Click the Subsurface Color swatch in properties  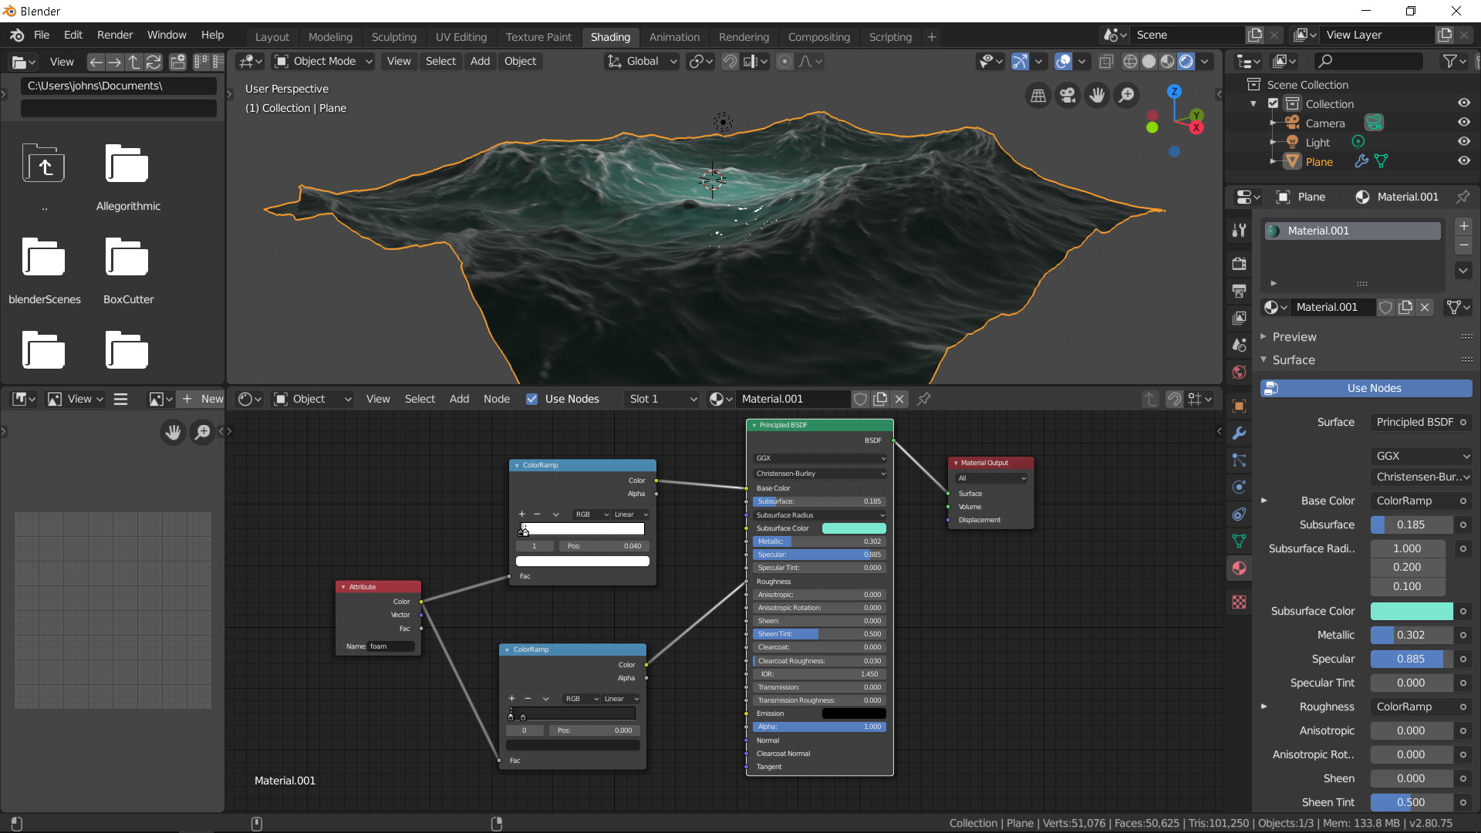(1411, 611)
